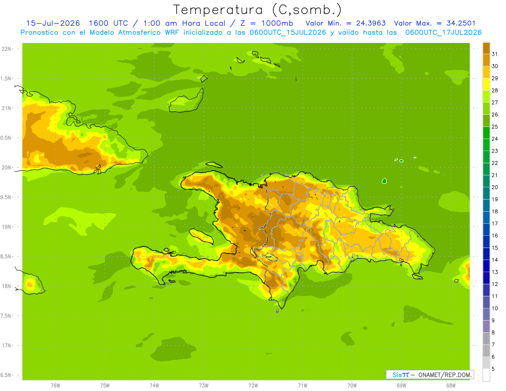This screenshot has width=506, height=391.
Task: Click the '18N' latitude axis label
Action: (6, 286)
